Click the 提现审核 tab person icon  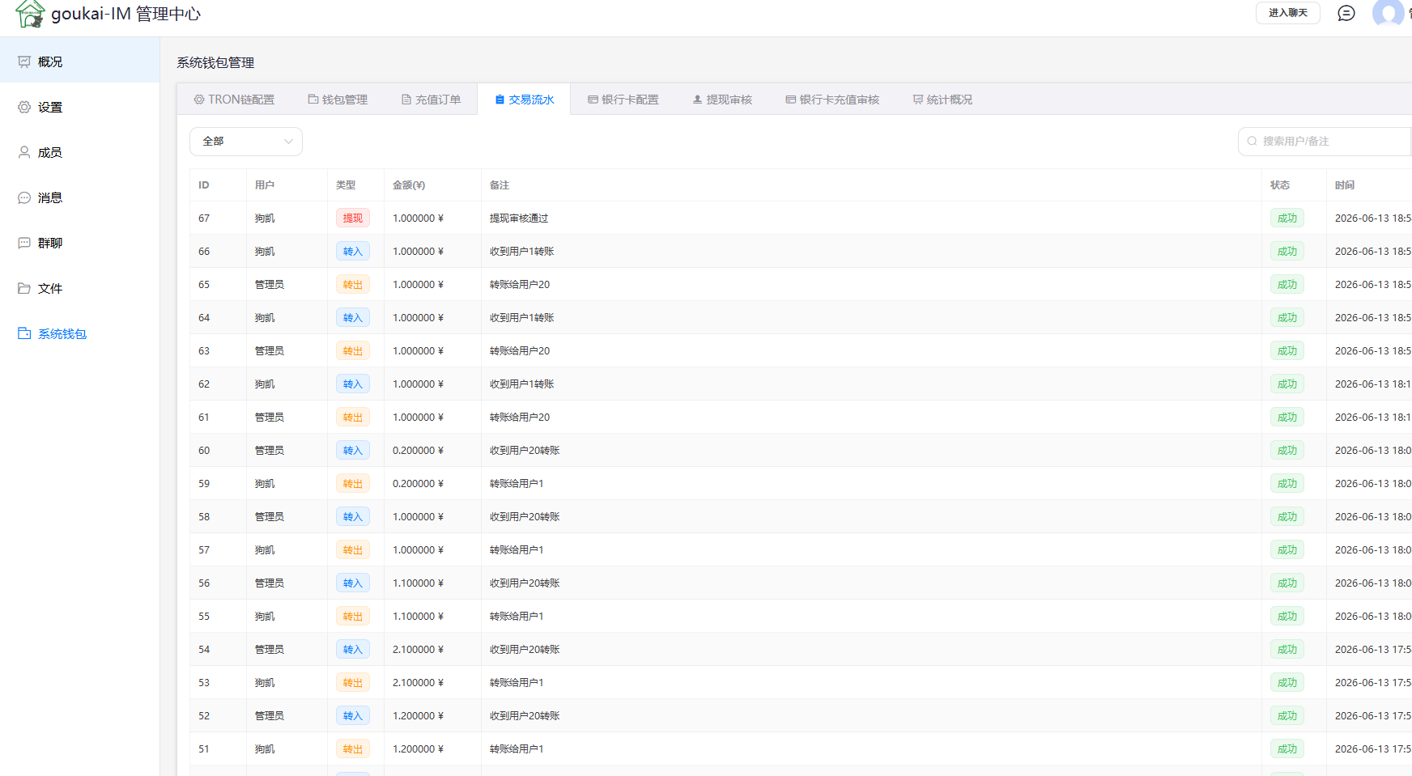[x=697, y=100]
